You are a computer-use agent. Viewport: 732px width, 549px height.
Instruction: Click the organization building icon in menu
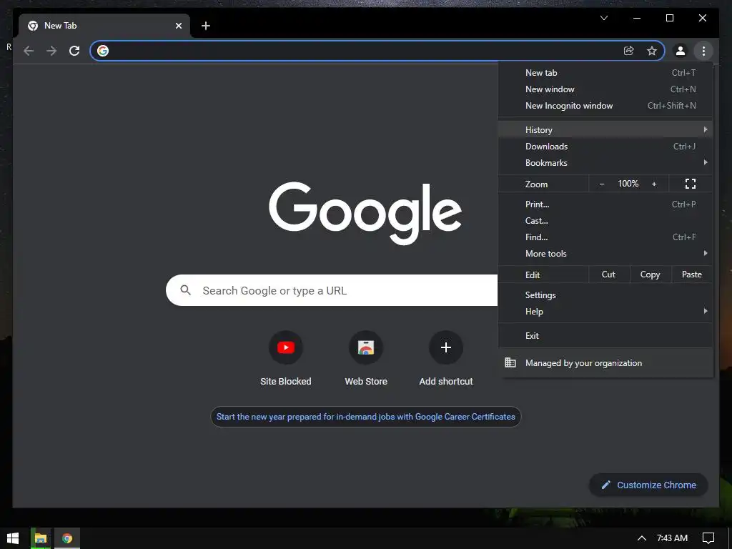(510, 362)
